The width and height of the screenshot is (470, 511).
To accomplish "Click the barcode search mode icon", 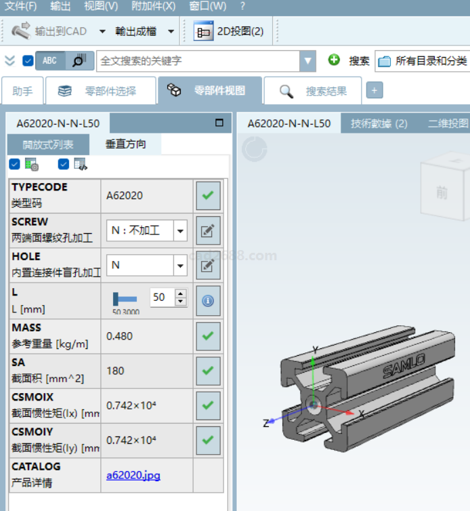I will click(x=79, y=60).
